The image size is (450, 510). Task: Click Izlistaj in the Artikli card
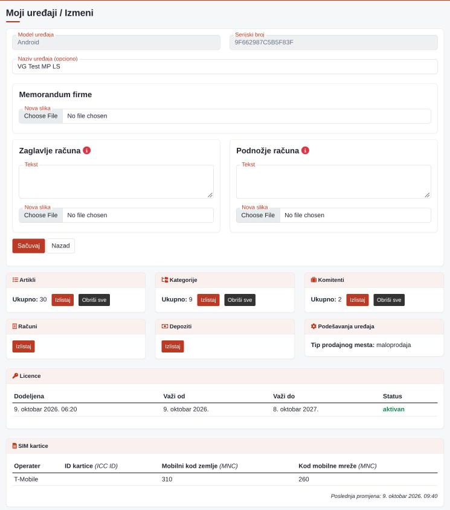pos(63,300)
